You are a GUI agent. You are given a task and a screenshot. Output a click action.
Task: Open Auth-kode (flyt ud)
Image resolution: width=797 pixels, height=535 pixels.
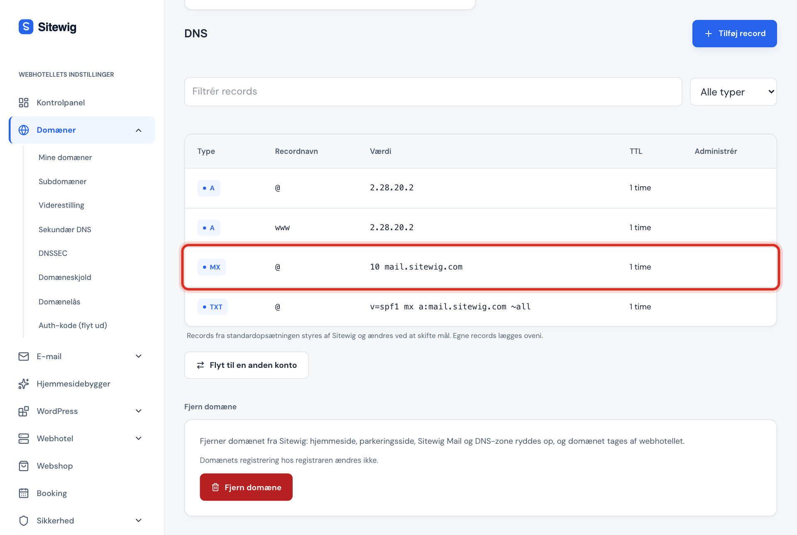pos(73,326)
